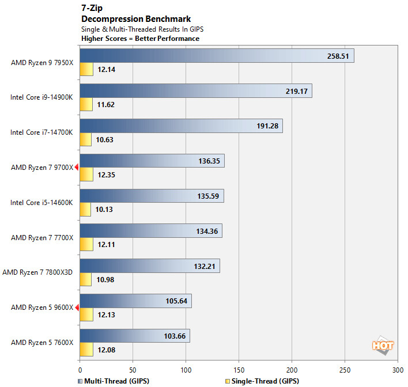Viewport: 408px width, 387px height.
Task: Click the 100 x-axis tick label
Action: 186,370
